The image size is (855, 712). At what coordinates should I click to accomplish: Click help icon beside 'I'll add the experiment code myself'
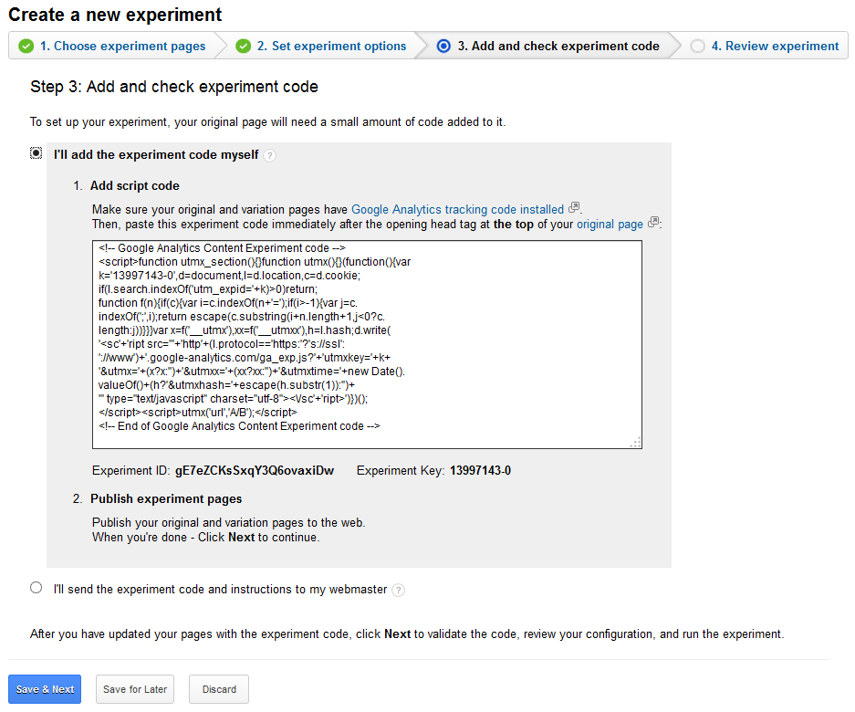(269, 156)
